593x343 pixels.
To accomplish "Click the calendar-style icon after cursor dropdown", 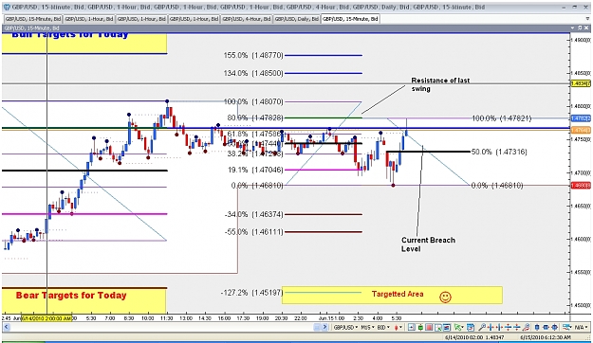I will click(471, 327).
